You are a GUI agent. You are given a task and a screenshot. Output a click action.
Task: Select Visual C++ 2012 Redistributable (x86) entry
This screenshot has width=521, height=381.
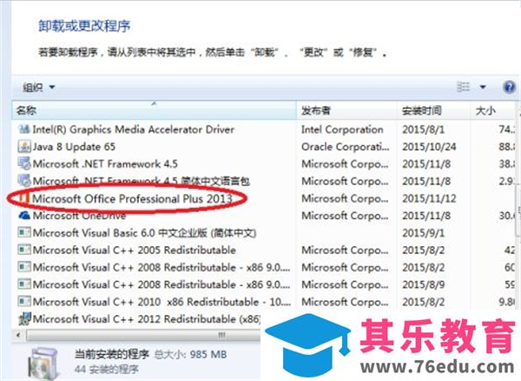click(x=146, y=318)
